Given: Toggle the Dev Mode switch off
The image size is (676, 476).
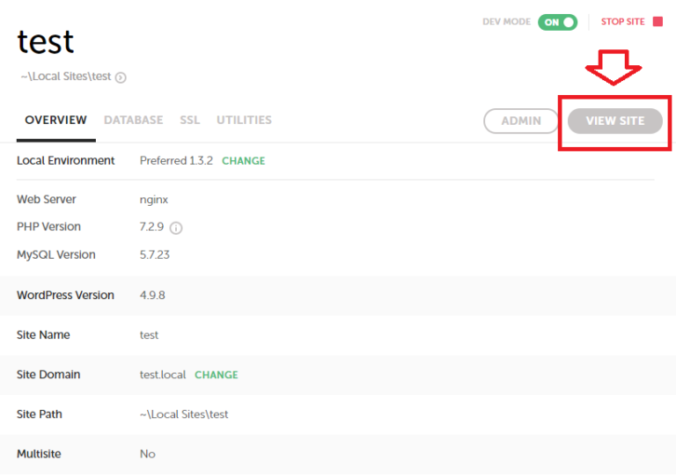Looking at the screenshot, I should (x=557, y=22).
